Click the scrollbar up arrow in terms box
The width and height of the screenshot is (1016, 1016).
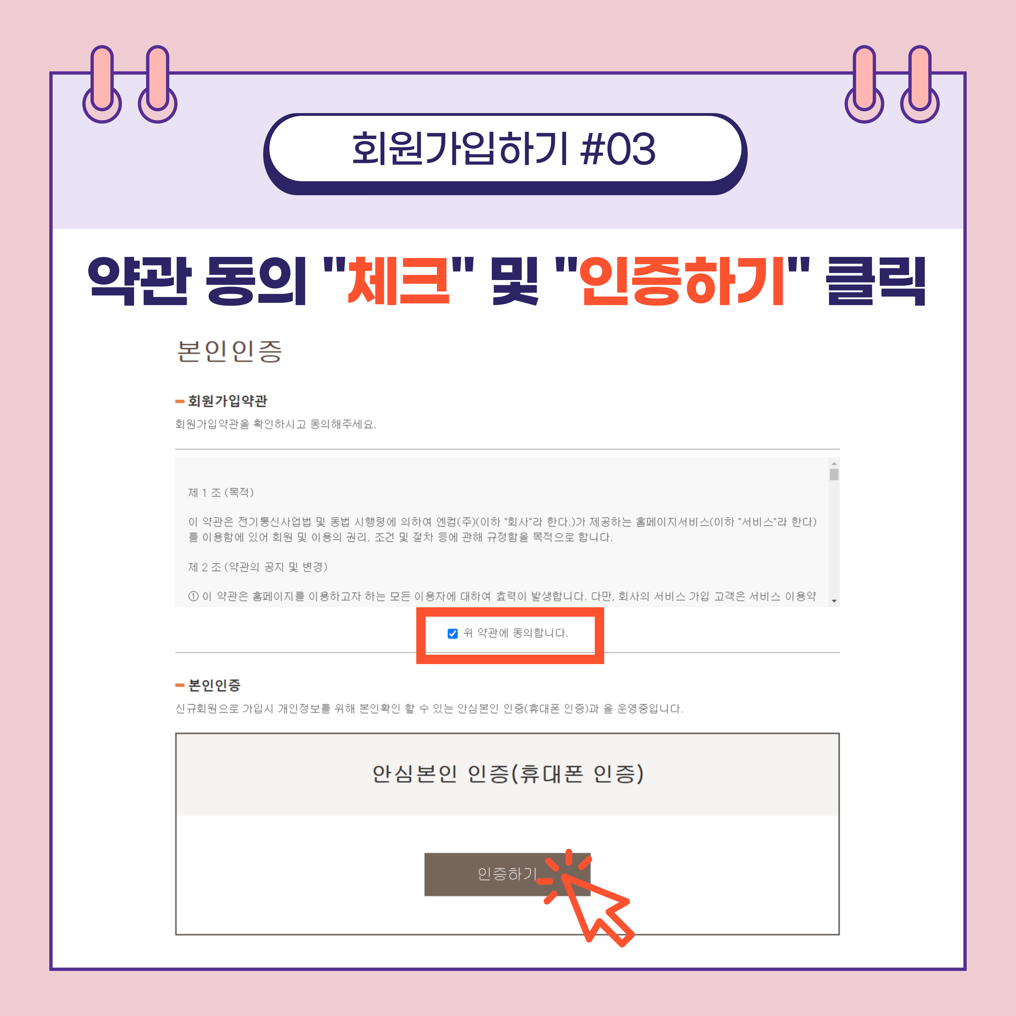834,463
